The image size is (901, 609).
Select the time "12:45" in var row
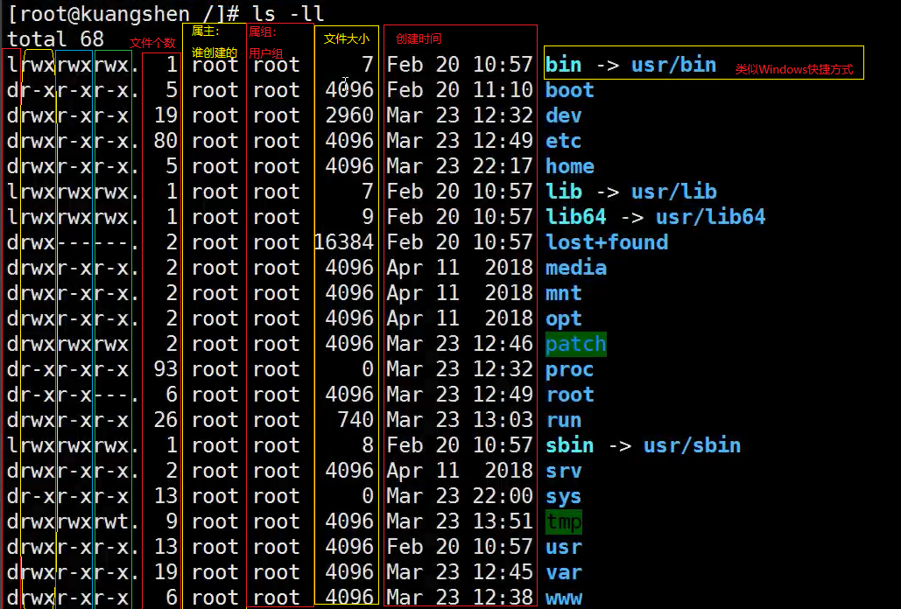503,571
